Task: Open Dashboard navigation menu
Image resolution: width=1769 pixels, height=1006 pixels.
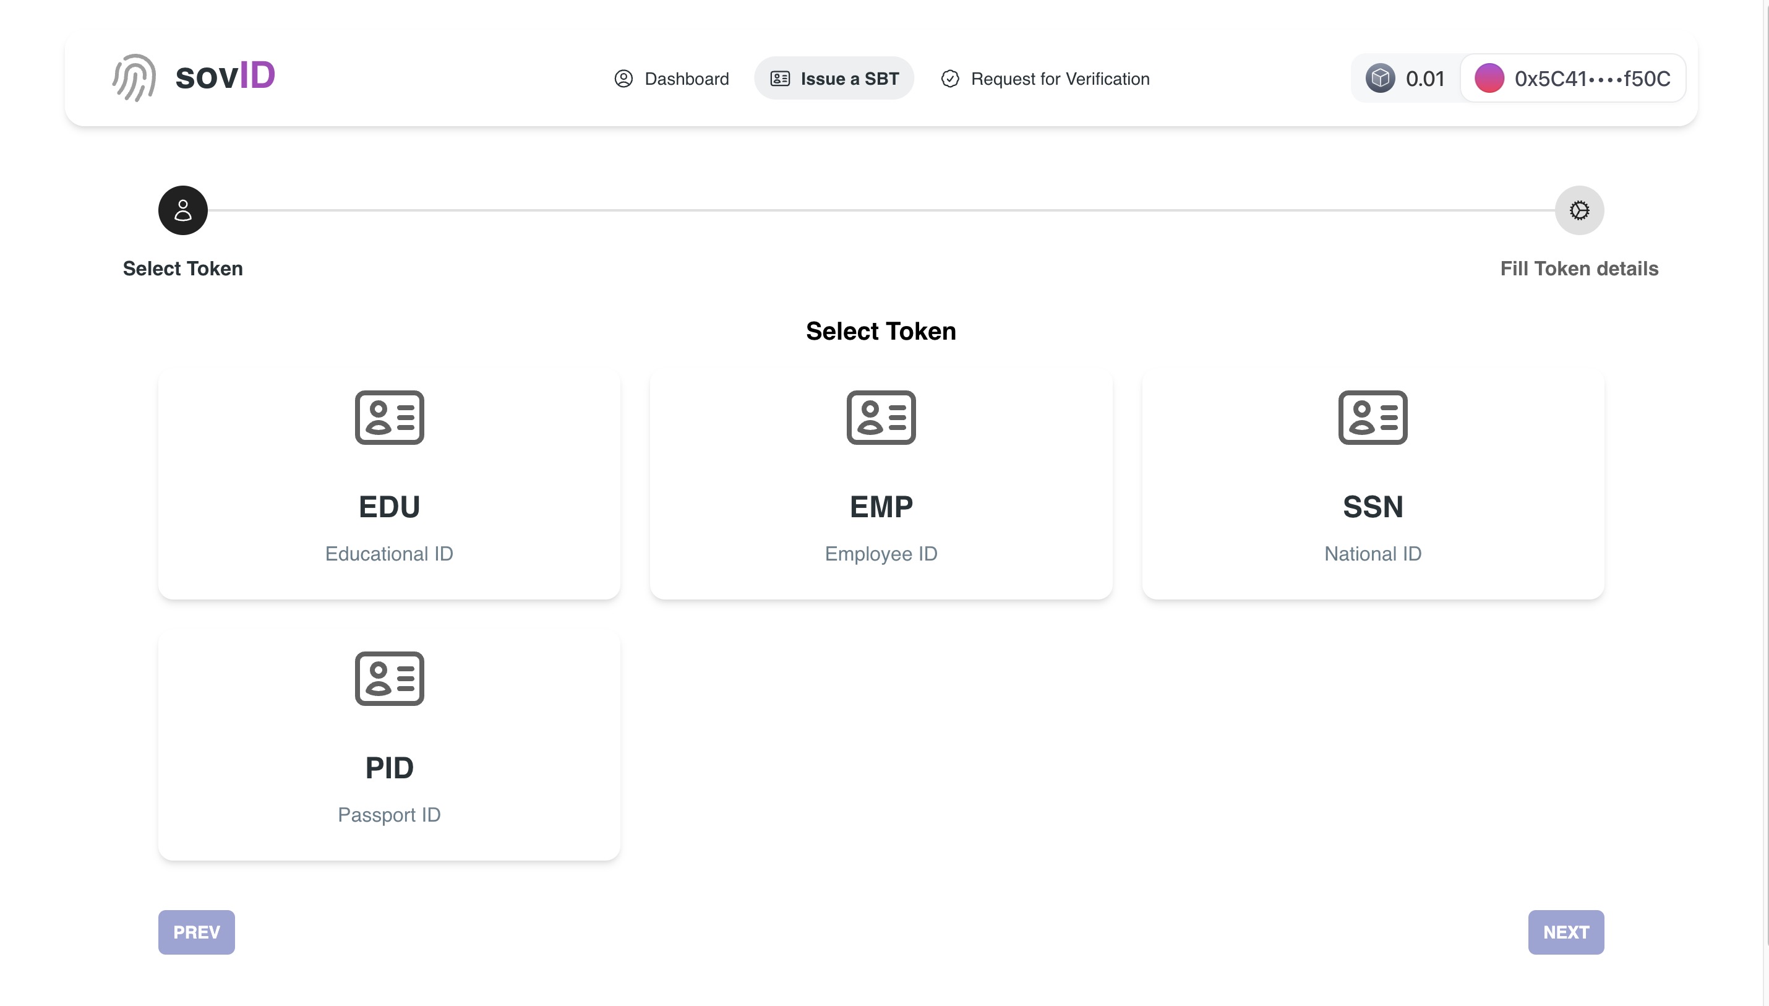Action: 672,79
